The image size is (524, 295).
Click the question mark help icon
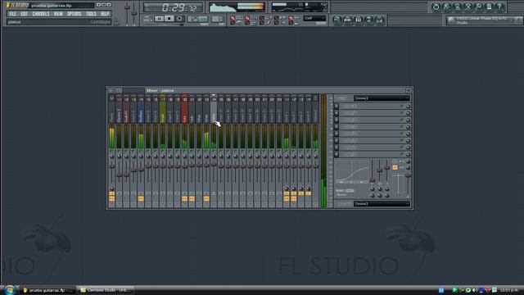coord(500,7)
